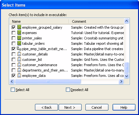Click comment 'Sample: Master/detail many-to-one'
The height and width of the screenshot is (115, 139).
click(x=97, y=54)
